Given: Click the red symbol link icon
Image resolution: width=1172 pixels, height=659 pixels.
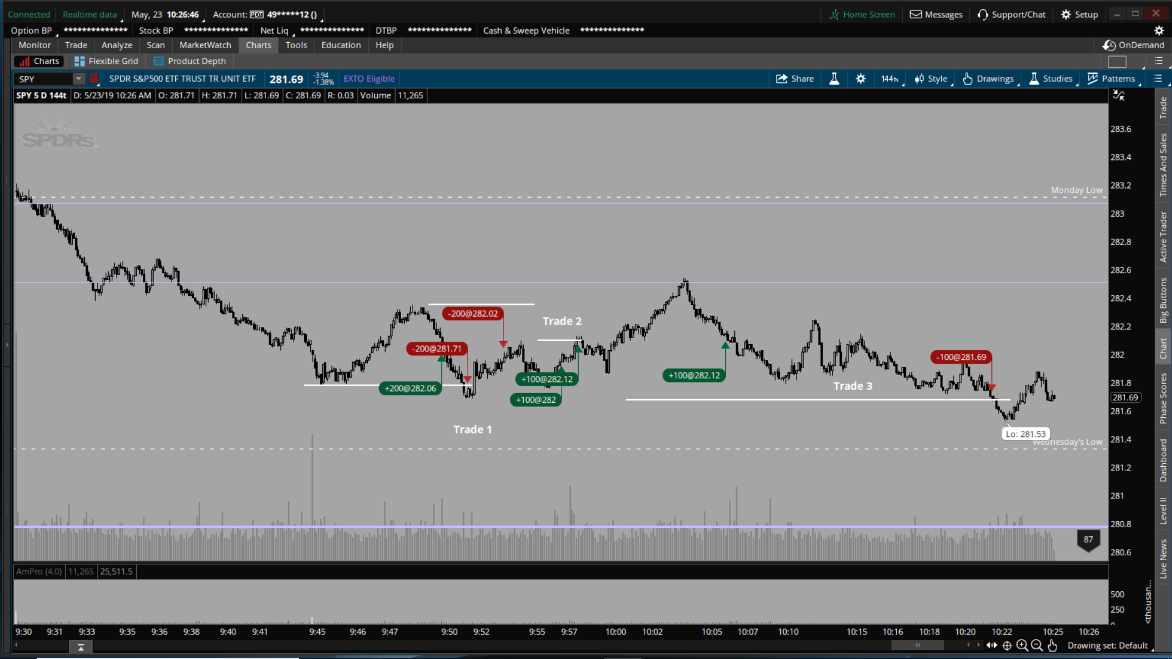Looking at the screenshot, I should pyautogui.click(x=94, y=79).
